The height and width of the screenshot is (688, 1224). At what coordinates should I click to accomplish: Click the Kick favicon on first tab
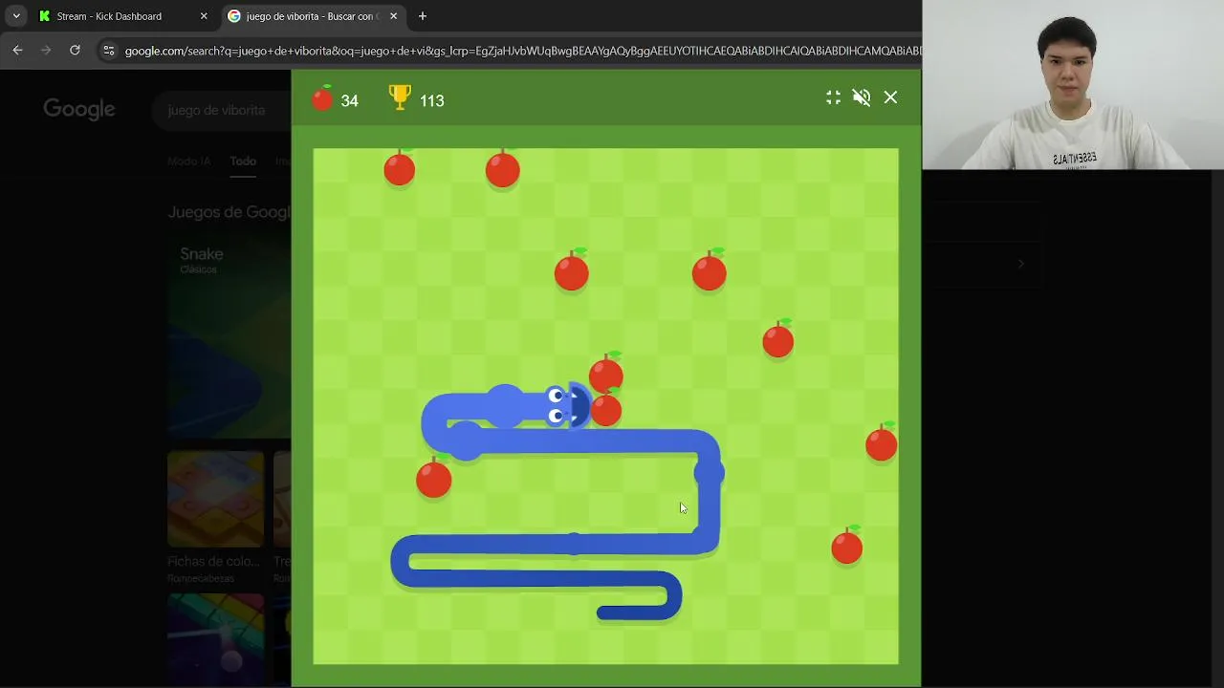44,16
